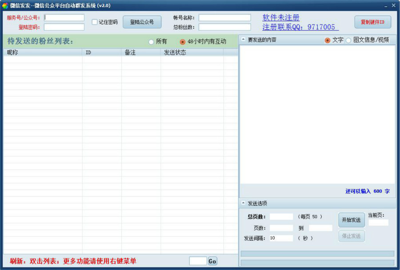400x270 pixels.
Task: Click the 复制硬件ID button
Action: [x=372, y=22]
